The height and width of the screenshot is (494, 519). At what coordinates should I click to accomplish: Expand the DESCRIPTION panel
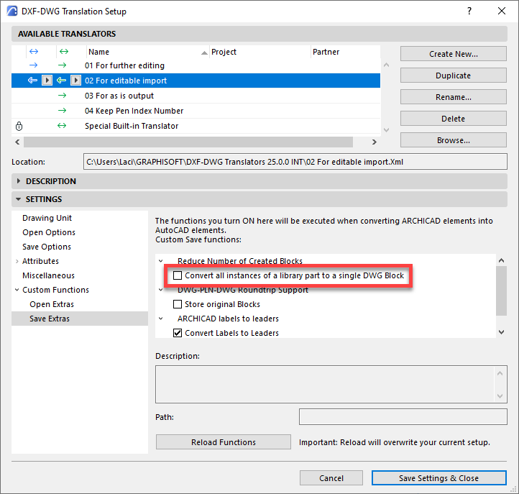click(19, 181)
